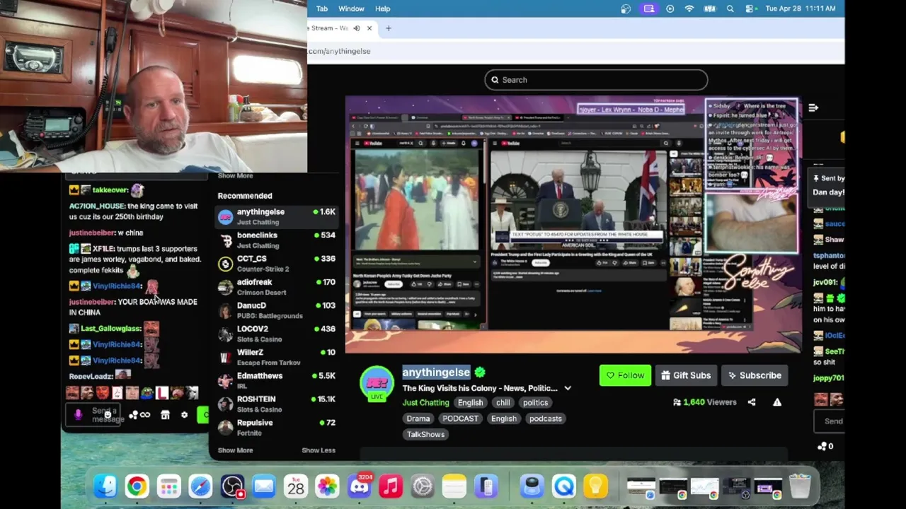Expand the stream title chevron
The width and height of the screenshot is (906, 509).
point(568,388)
